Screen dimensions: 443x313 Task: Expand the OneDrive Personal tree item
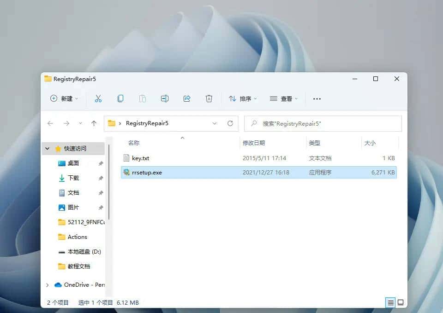pos(47,285)
